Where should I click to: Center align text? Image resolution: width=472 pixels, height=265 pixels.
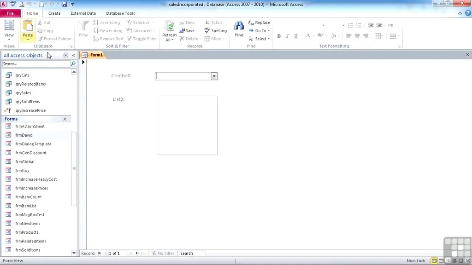(357, 36)
